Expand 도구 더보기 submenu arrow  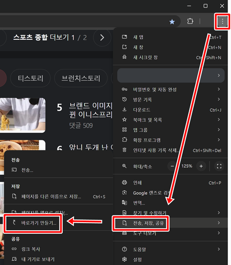coord(219,233)
